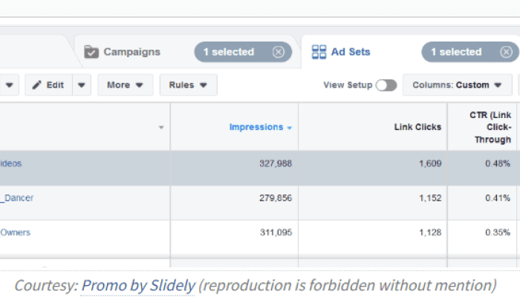Viewport: 520px width, 297px height.
Task: Switch to the Campaigns tab
Action: (131, 52)
